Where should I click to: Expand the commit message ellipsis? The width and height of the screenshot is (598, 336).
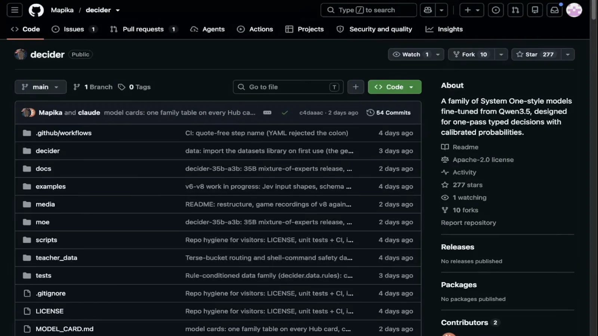[267, 113]
